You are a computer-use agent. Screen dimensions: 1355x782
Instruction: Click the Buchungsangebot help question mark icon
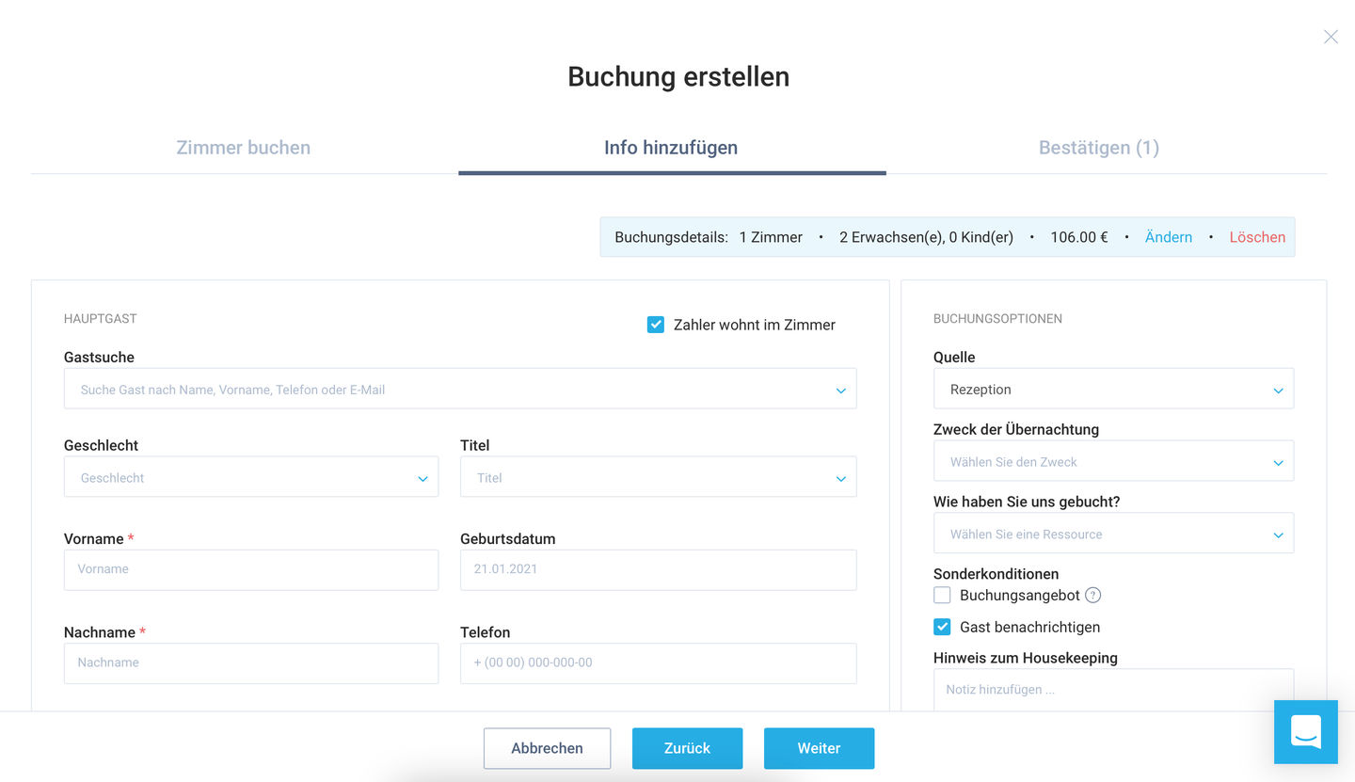tap(1092, 595)
